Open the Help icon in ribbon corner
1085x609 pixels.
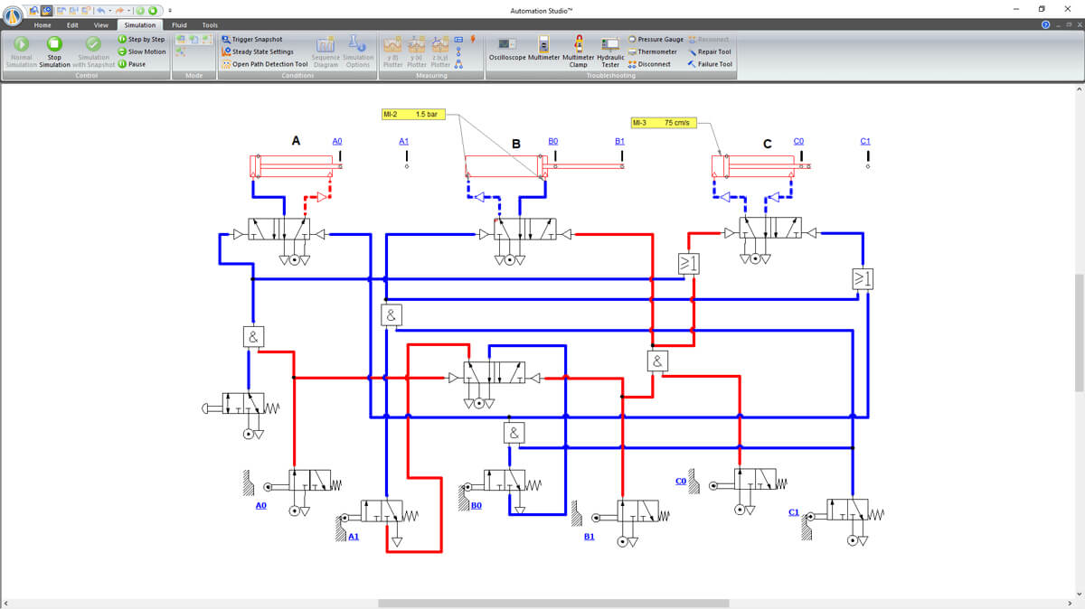pos(1046,25)
